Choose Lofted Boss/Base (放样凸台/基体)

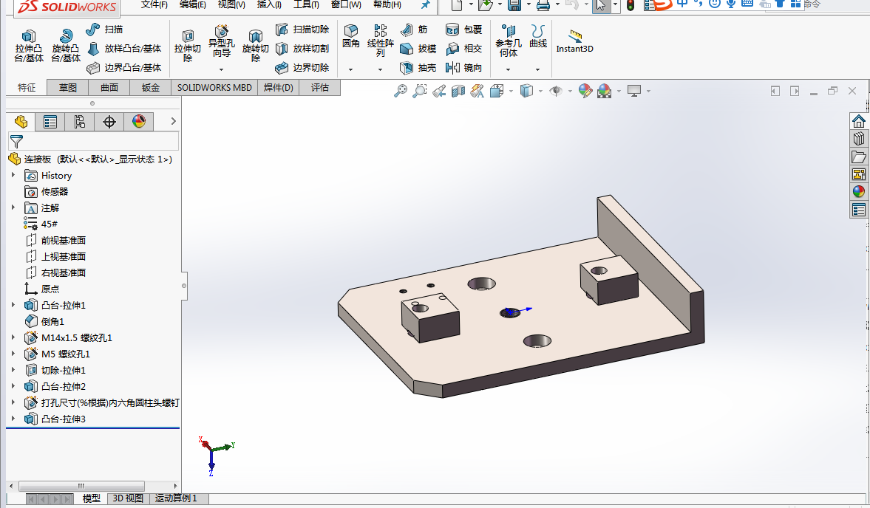(x=124, y=49)
